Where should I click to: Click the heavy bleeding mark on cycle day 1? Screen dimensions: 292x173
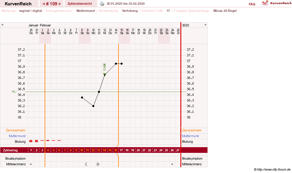pos(31,142)
